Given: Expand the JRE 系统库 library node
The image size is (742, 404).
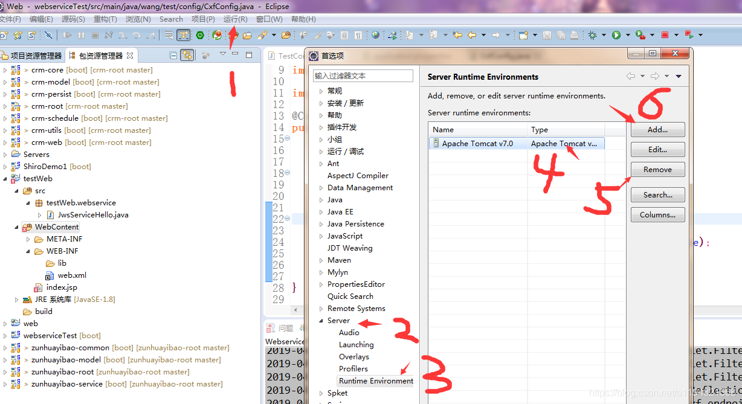Looking at the screenshot, I should (17, 300).
